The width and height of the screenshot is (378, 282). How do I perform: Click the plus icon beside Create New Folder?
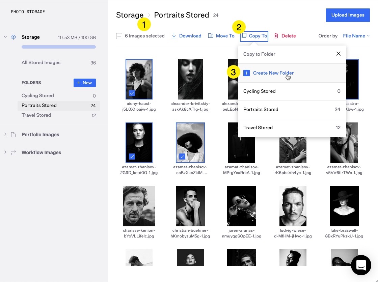(x=246, y=73)
